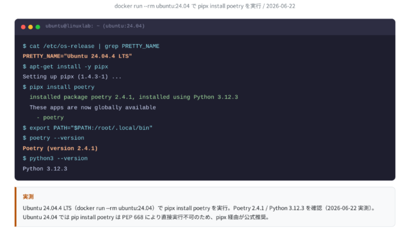Click the note line mentioning PEP 668
Image resolution: width=410 pixels, height=230 pixels.
tap(146, 217)
